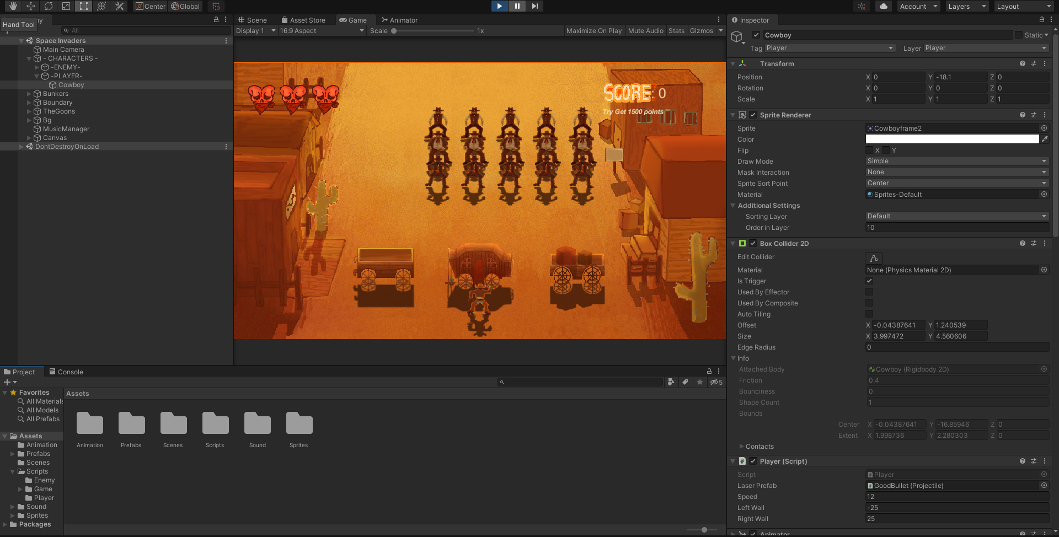Open the Layout dropdown menu
Screen dimensions: 1059x537
[1024, 6]
